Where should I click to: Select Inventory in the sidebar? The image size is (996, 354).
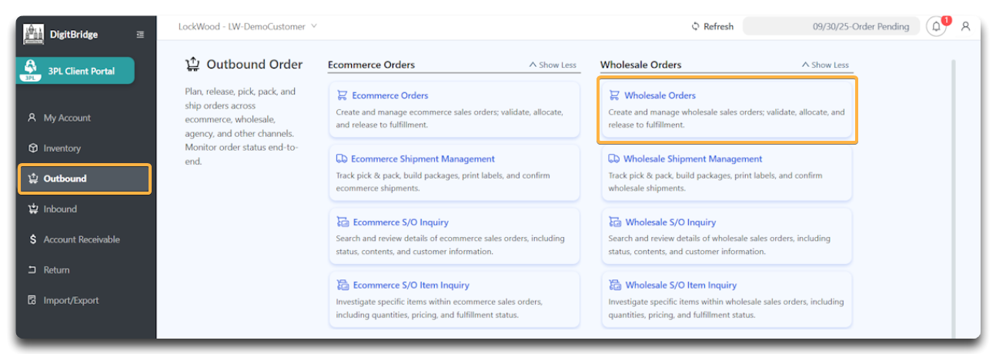[62, 148]
